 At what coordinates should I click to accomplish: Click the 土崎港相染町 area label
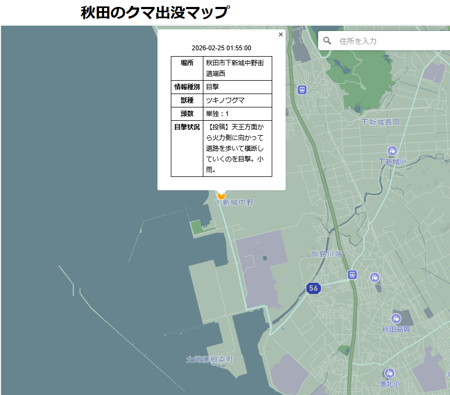coord(210,359)
